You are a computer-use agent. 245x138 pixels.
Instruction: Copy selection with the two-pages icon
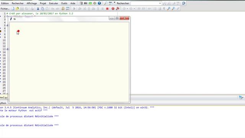42,8
